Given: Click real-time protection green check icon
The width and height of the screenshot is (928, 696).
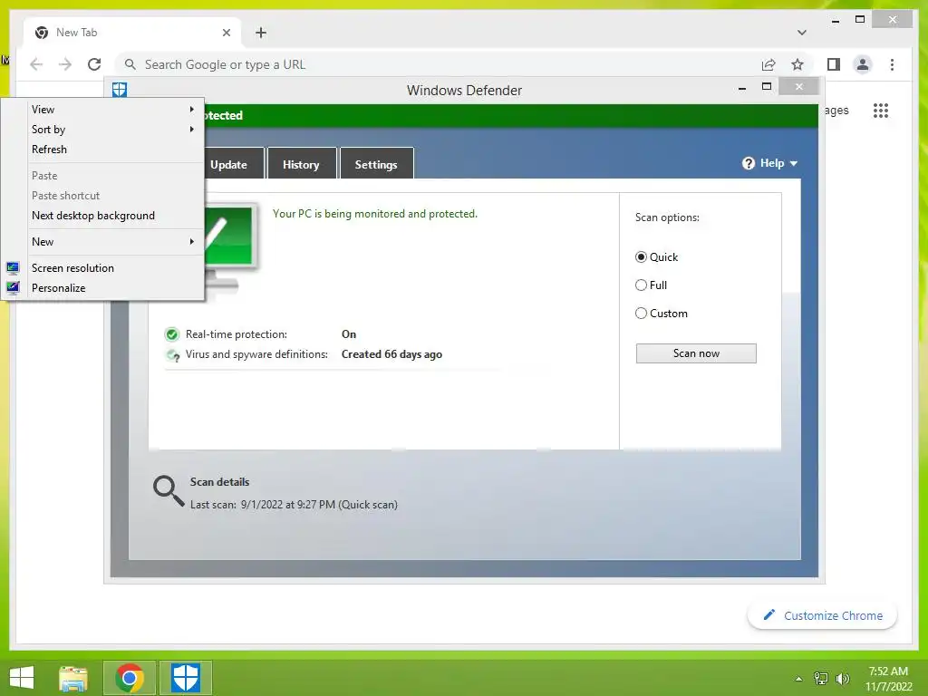Looking at the screenshot, I should [x=171, y=334].
